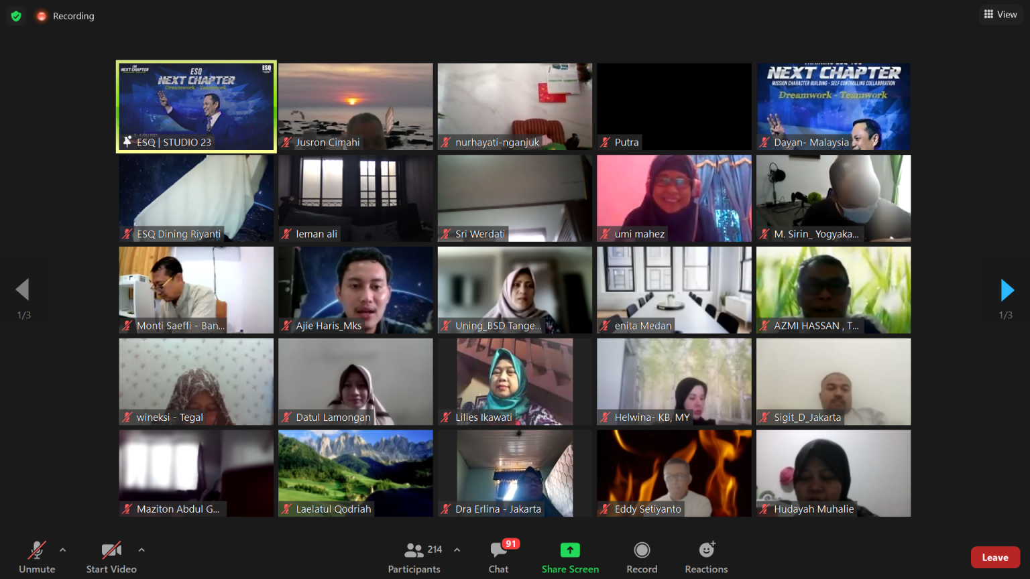Click the Ajie Haris_Mks video tile

[x=355, y=289]
